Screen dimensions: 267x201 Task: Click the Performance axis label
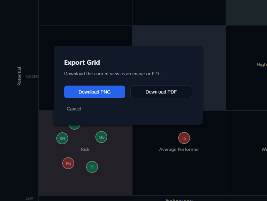tap(179, 199)
